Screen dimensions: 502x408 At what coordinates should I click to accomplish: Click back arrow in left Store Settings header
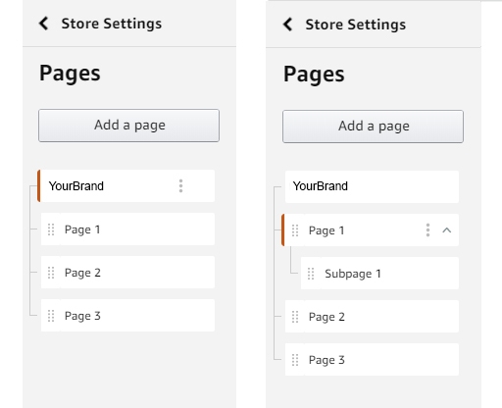tap(44, 24)
